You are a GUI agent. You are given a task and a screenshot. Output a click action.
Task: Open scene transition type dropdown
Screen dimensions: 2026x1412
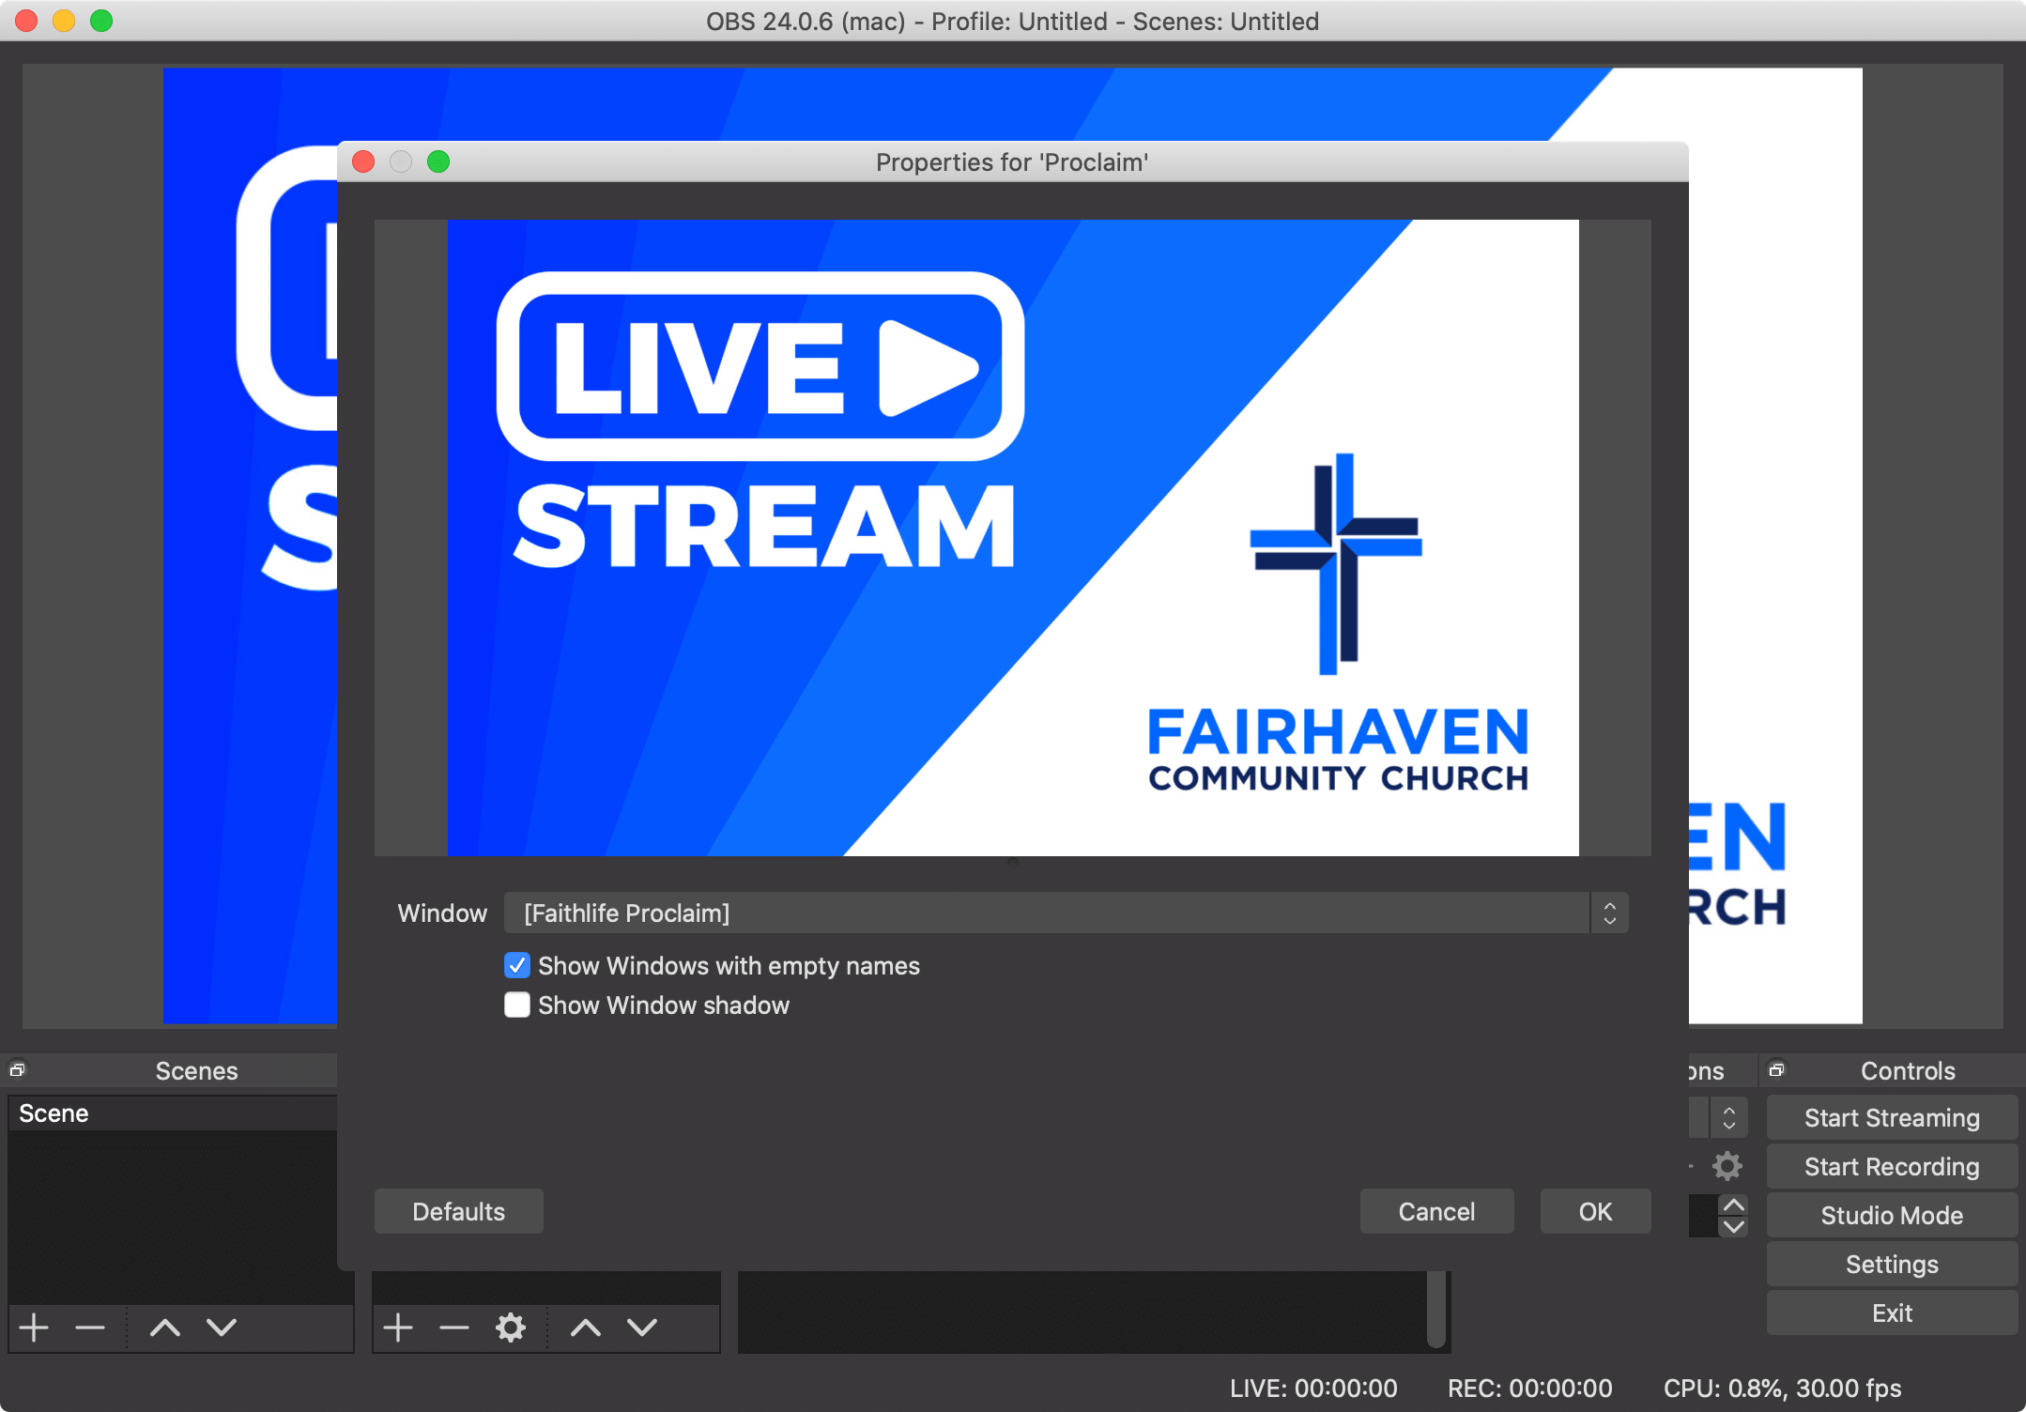1728,1117
